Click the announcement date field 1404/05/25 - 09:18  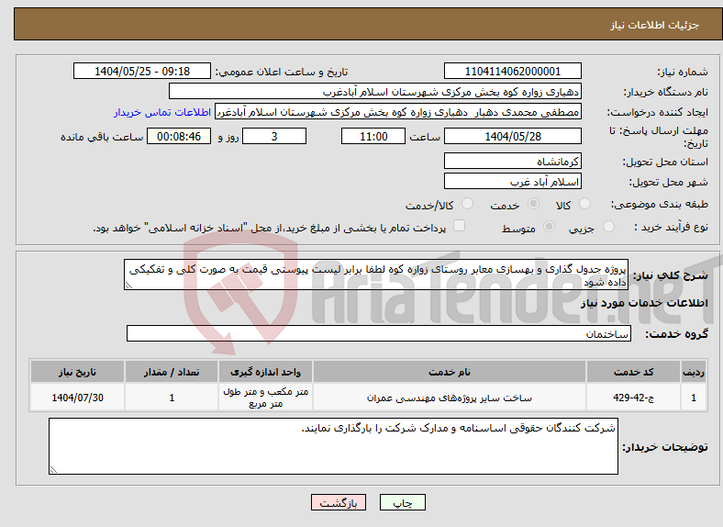142,71
